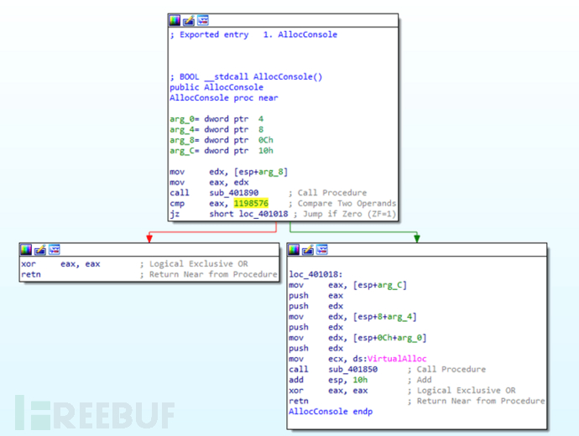Screen dimensions: 579x436
Task: Click 'arg_C= dword ptr 10h' definition
Action: pyautogui.click(x=222, y=150)
